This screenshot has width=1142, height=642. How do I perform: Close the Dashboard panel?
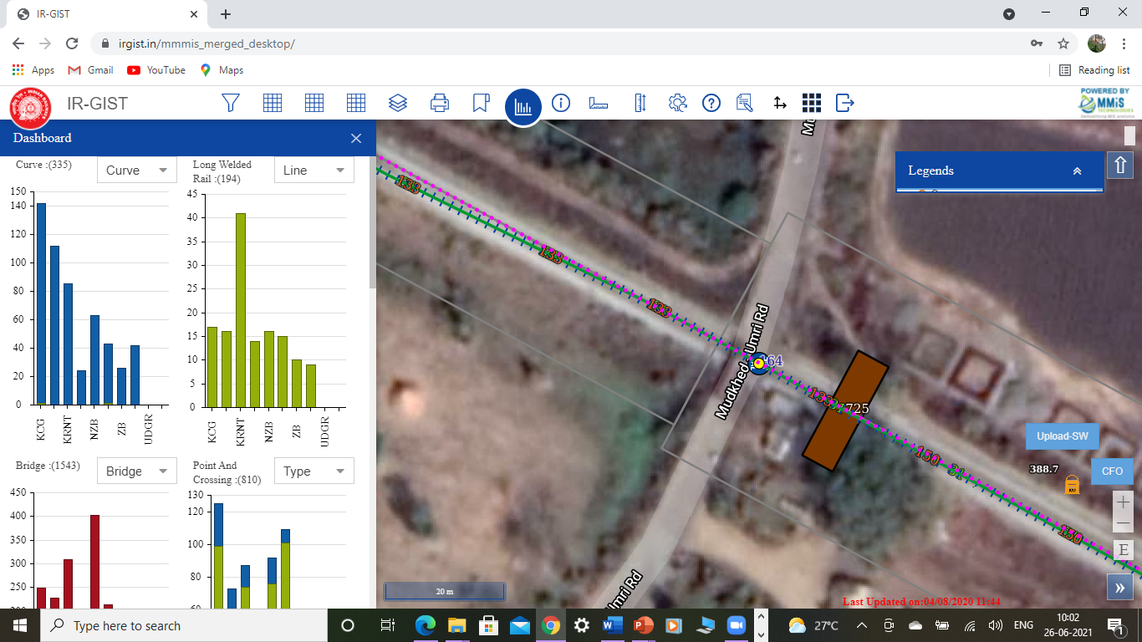tap(355, 138)
